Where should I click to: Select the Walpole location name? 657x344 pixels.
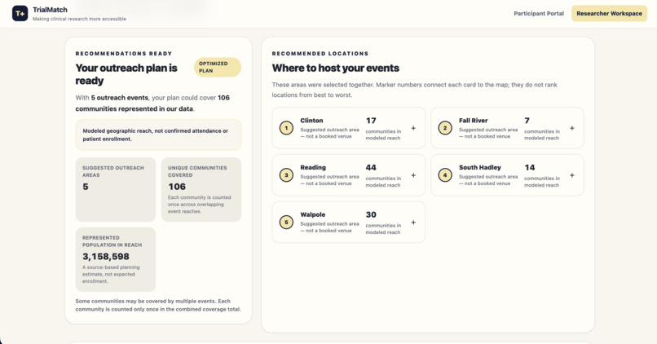[312, 214]
